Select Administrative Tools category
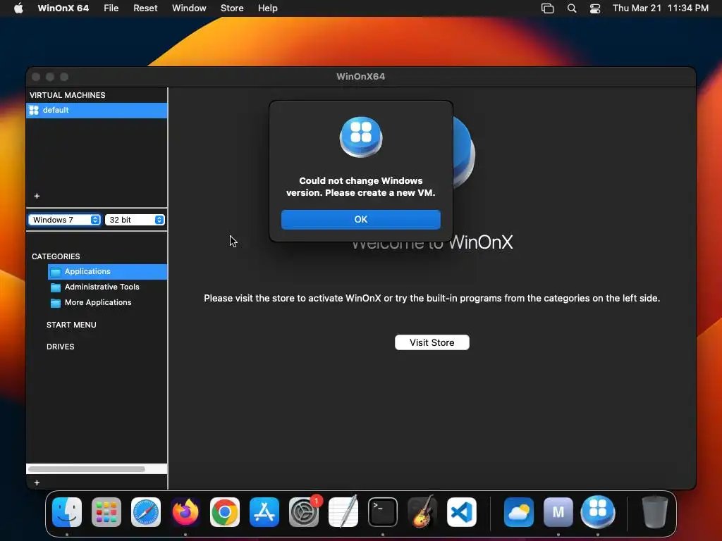 pyautogui.click(x=102, y=287)
